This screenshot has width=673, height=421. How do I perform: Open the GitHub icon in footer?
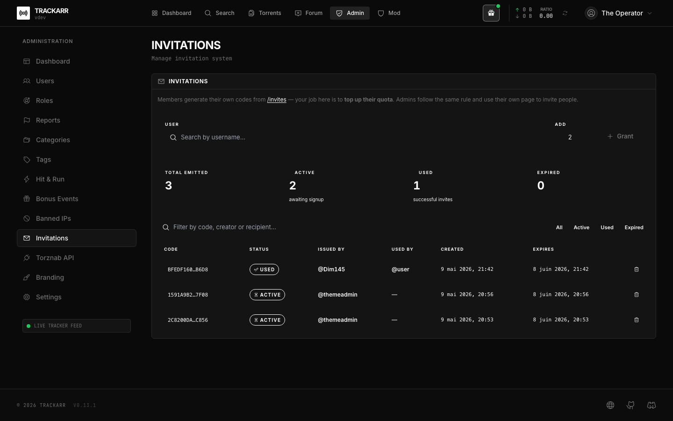pos(631,405)
